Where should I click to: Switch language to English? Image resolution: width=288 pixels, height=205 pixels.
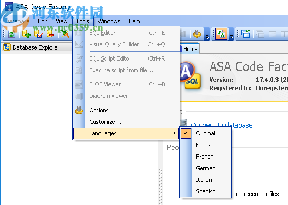(x=205, y=145)
